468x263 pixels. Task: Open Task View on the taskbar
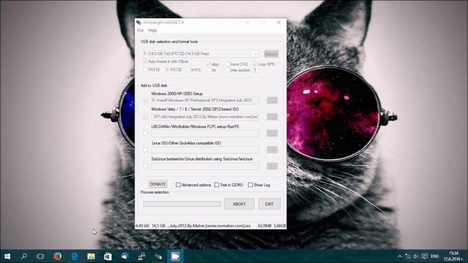[41, 256]
